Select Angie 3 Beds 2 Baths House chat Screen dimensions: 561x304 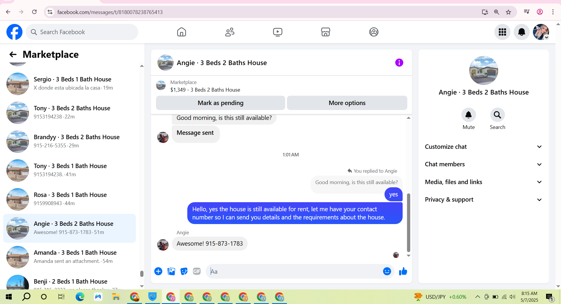(70, 228)
